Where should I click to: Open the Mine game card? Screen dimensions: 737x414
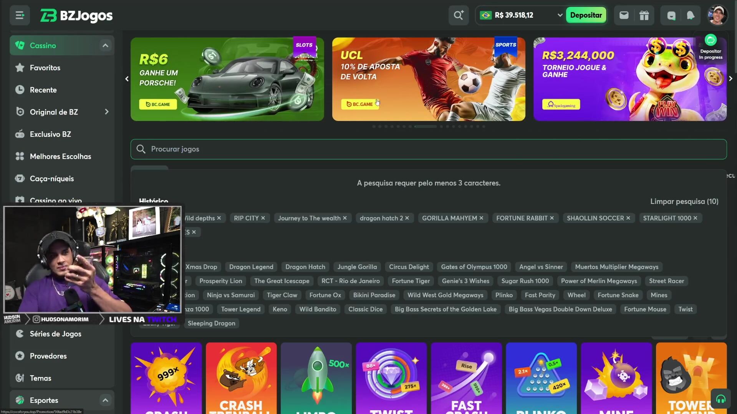point(616,378)
